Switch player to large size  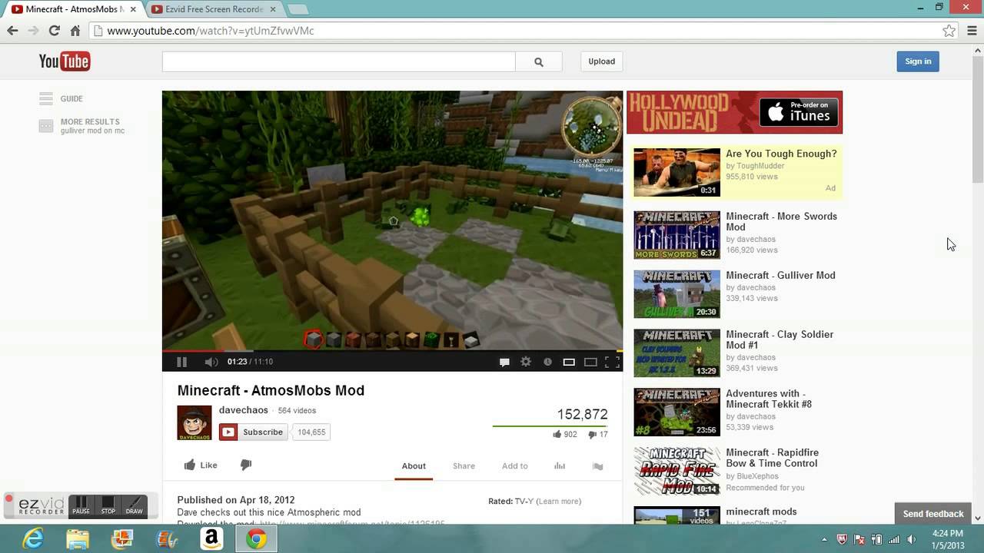[590, 362]
